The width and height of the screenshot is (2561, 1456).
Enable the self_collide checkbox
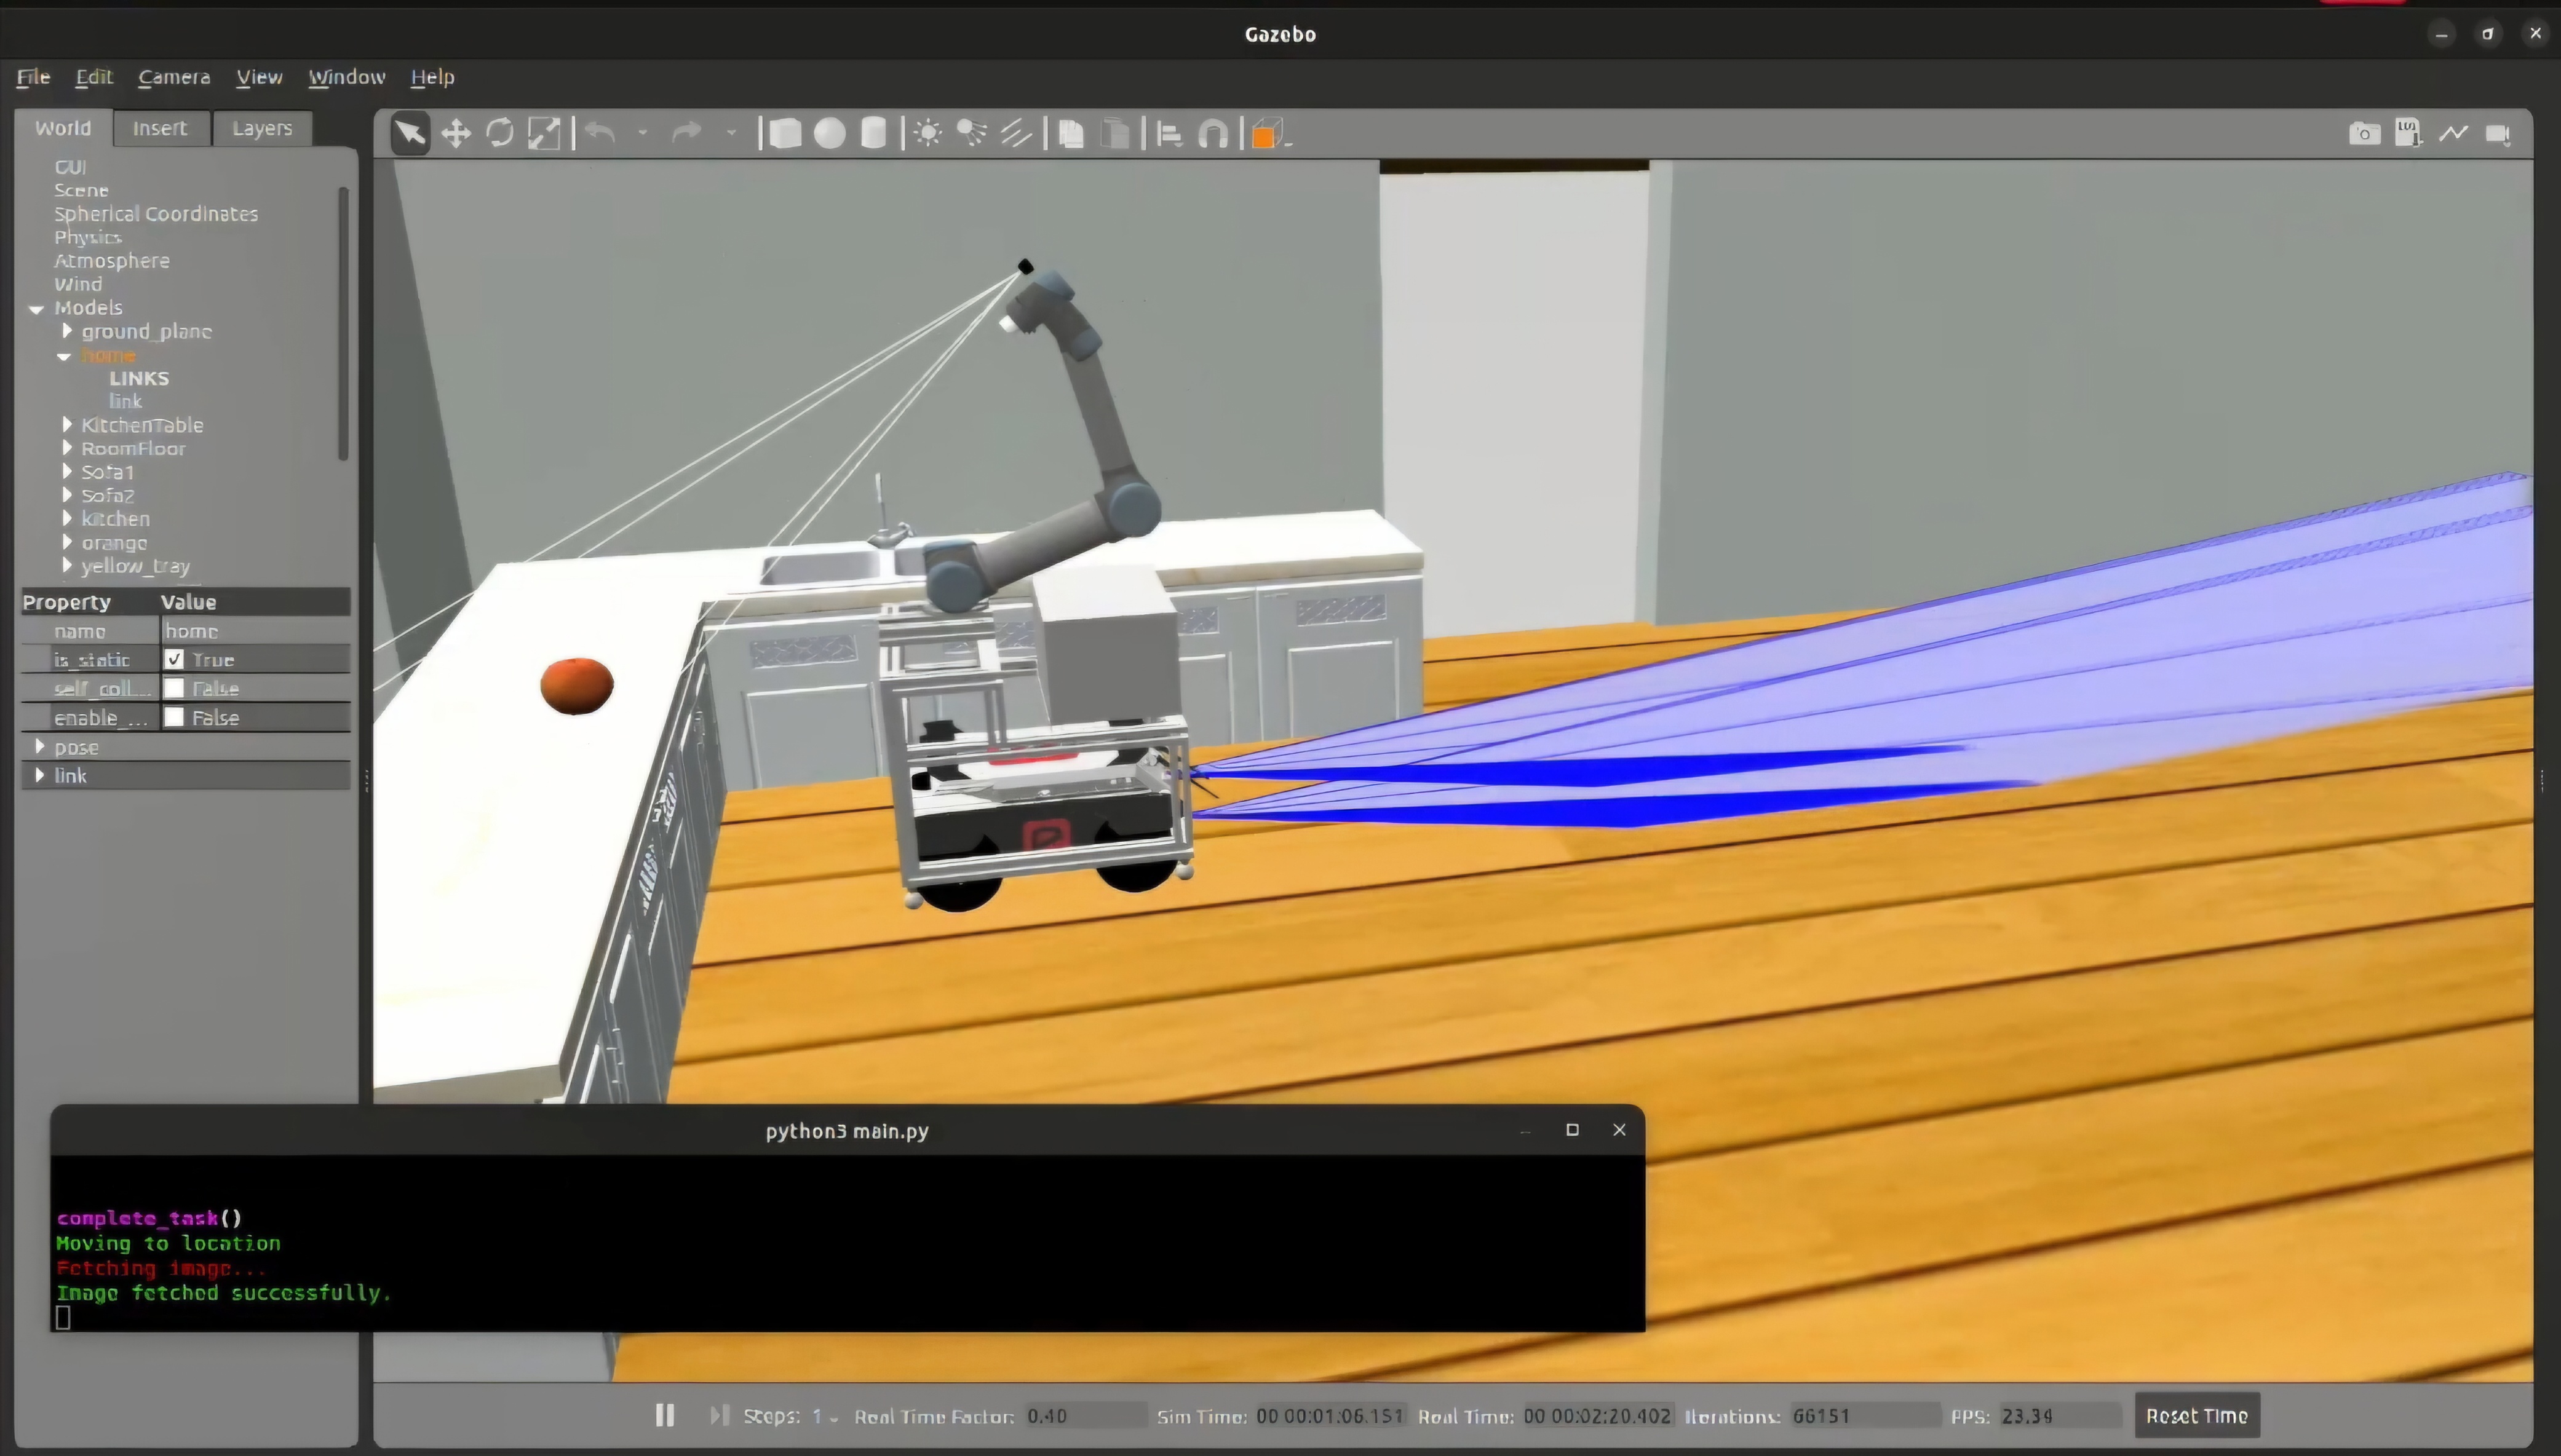(x=175, y=689)
